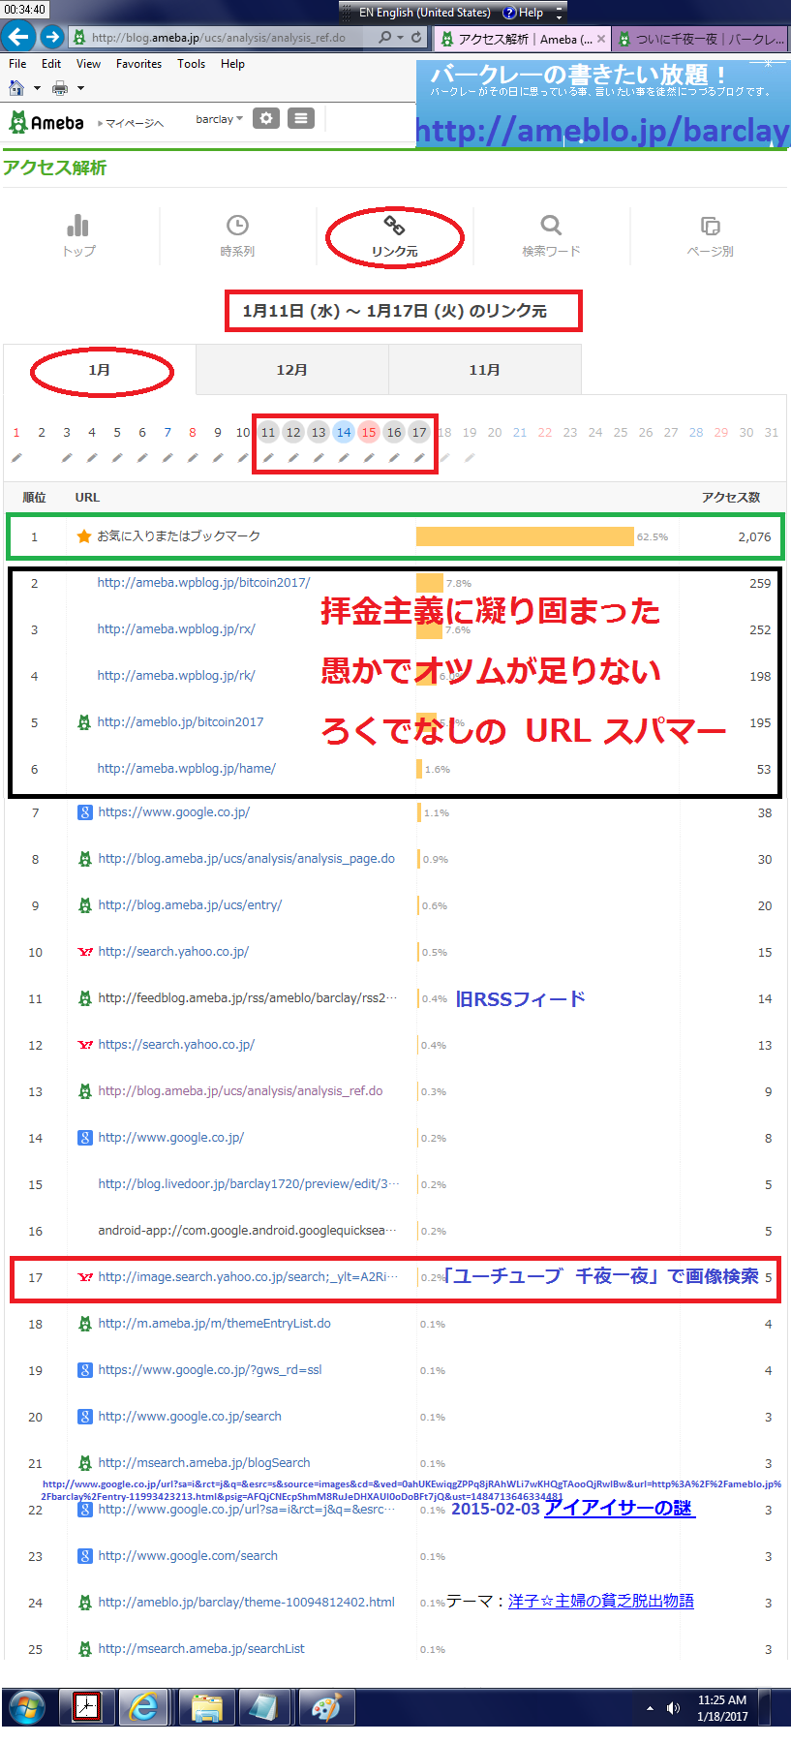Click the Home icon in the IE command bar
The width and height of the screenshot is (791, 1743).
pyautogui.click(x=16, y=88)
